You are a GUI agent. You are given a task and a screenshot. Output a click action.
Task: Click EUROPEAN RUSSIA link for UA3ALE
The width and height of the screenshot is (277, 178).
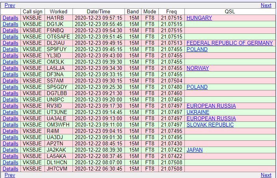[x=211, y=118]
